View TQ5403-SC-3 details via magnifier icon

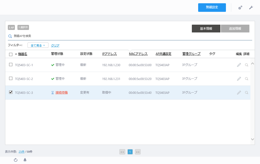pos(247,93)
